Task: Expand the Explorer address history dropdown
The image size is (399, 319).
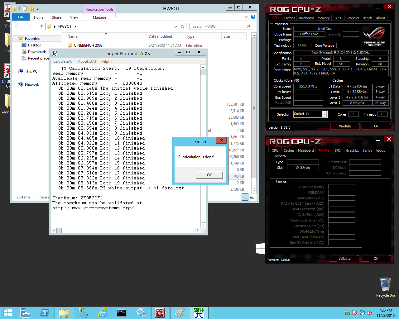Action: (176, 26)
